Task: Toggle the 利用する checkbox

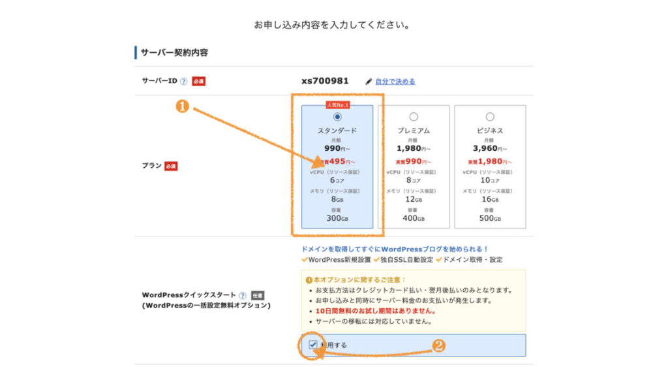Action: (313, 344)
